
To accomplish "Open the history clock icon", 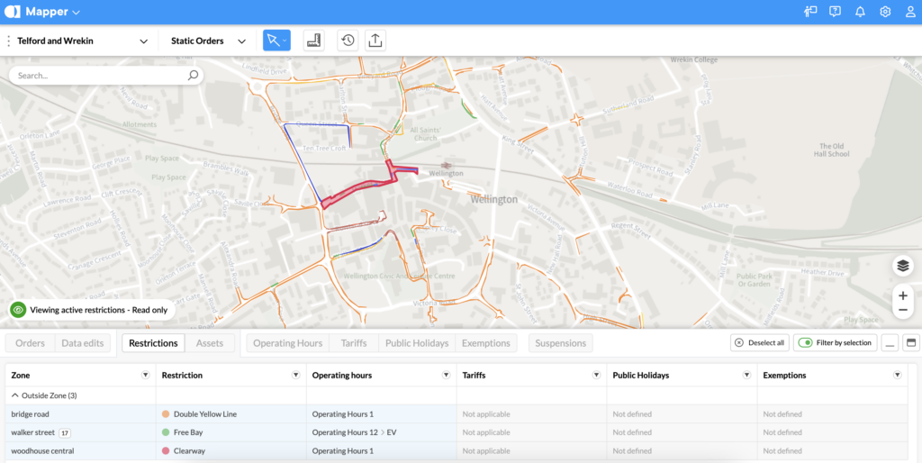I will click(x=348, y=41).
